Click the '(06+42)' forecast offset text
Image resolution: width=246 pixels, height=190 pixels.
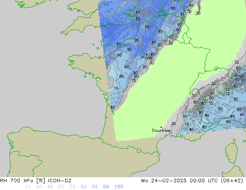click(232, 181)
